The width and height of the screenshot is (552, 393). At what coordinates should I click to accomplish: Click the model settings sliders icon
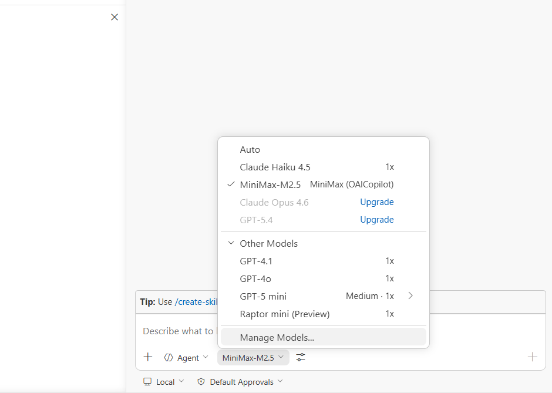click(x=300, y=357)
